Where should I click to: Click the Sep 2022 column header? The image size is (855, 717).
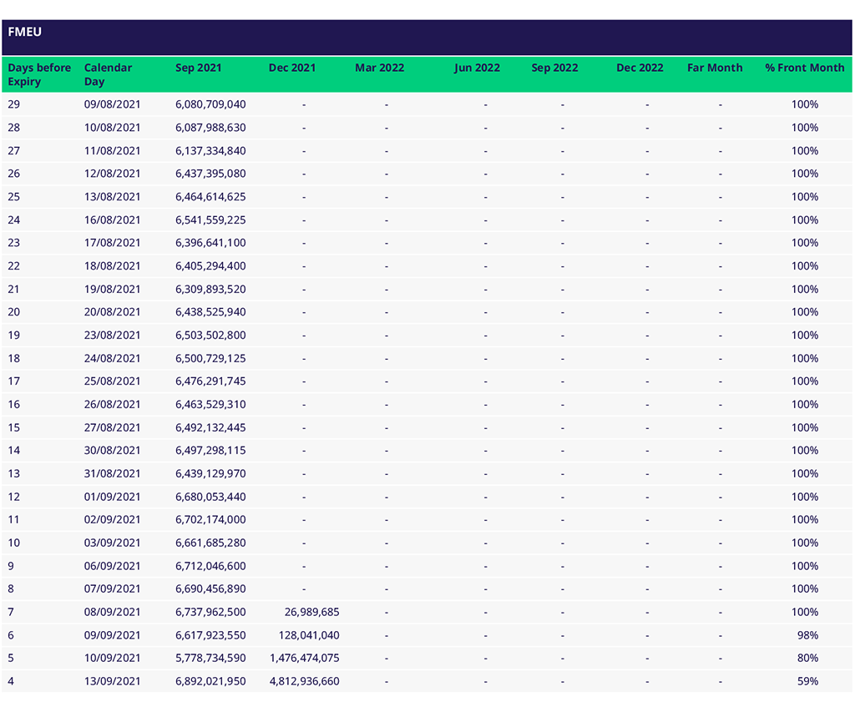[554, 68]
